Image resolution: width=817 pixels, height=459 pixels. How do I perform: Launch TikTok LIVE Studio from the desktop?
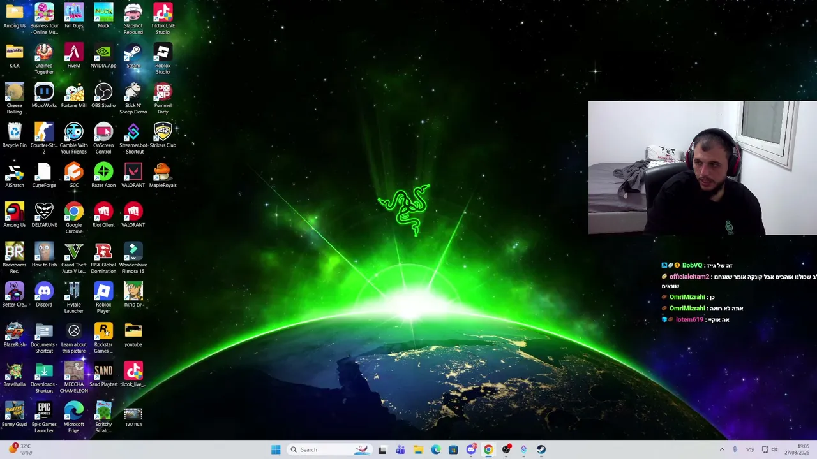point(163,18)
